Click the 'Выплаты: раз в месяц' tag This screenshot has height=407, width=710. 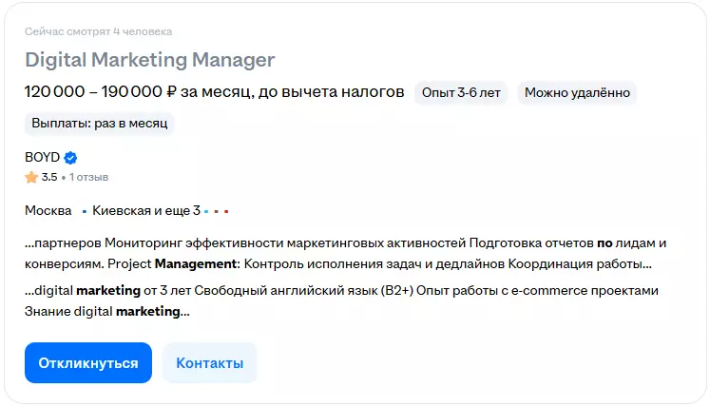100,125
